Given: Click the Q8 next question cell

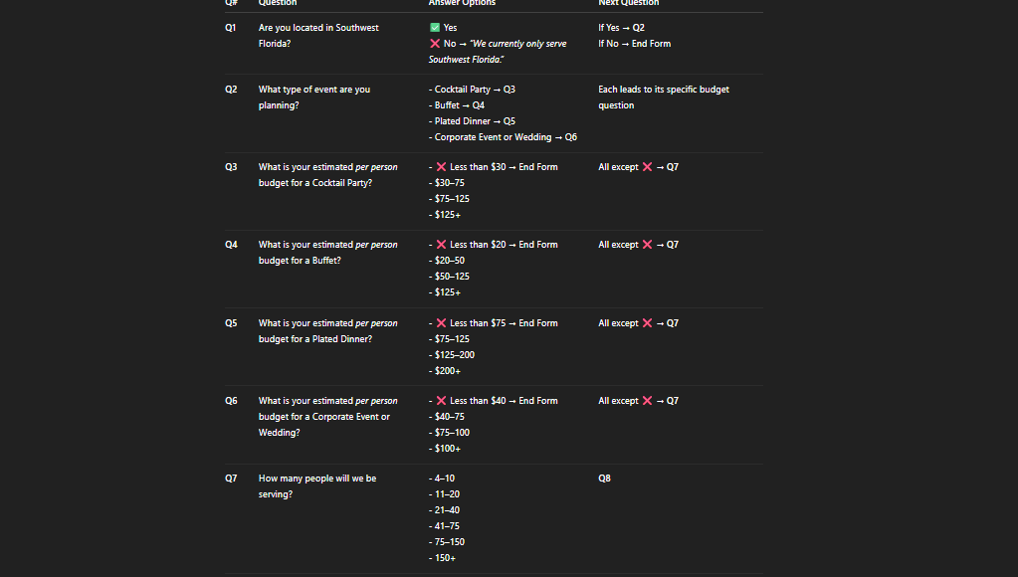Looking at the screenshot, I should (x=604, y=479).
